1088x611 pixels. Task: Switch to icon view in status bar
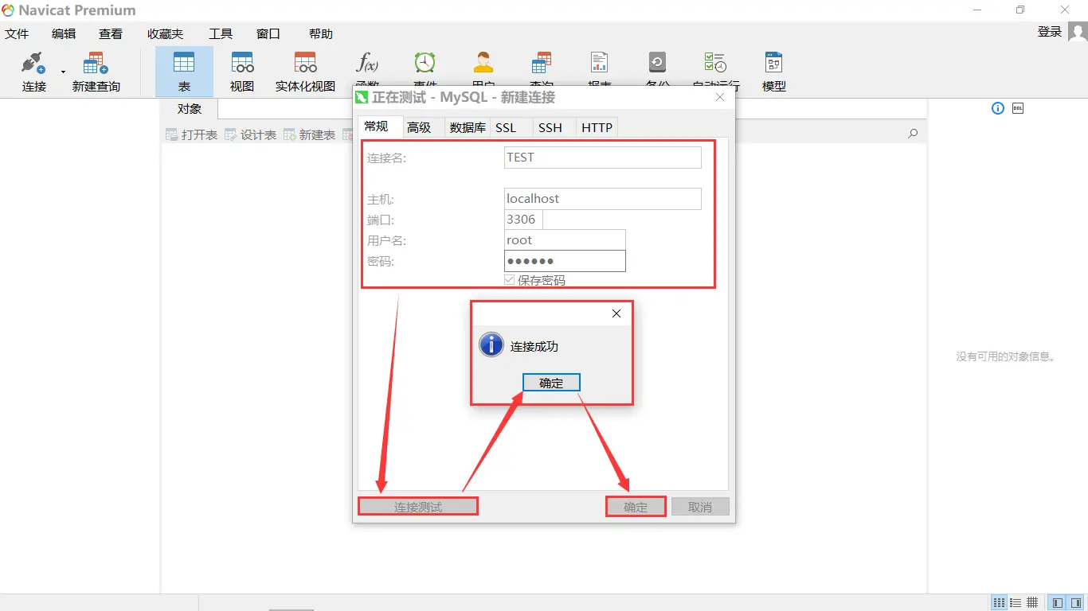(x=999, y=603)
